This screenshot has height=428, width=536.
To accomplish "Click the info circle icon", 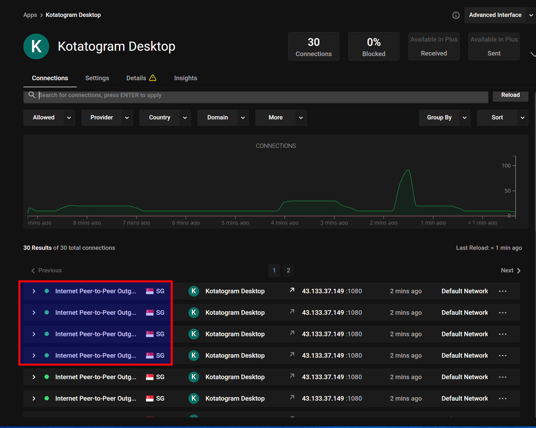I will 456,15.
